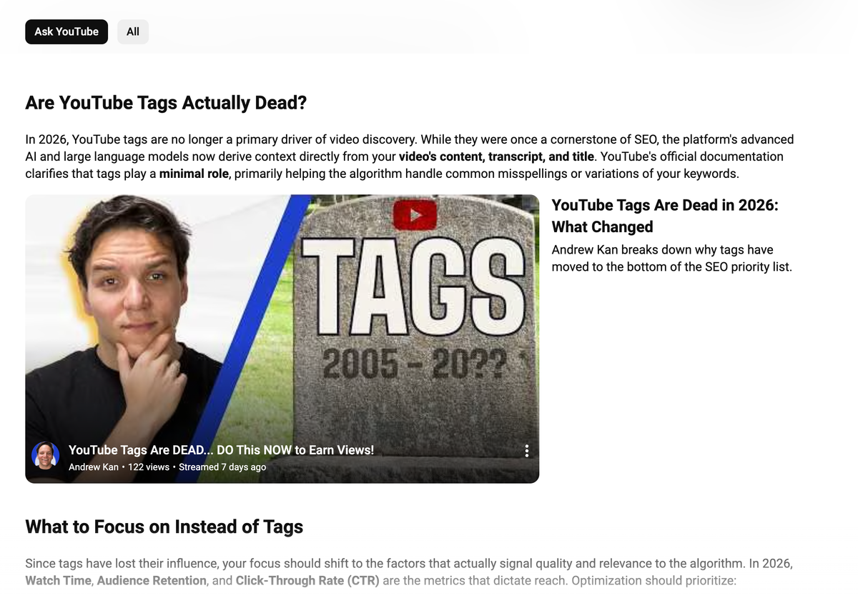This screenshot has width=858, height=598.
Task: Click the 'What to Focus on Instead of Tags' heading
Action: (x=164, y=527)
